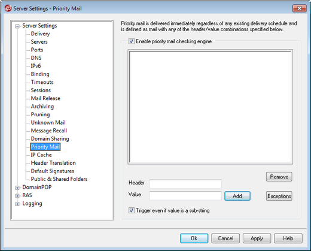311x251 pixels.
Task: Click the Apply button
Action: click(257, 238)
